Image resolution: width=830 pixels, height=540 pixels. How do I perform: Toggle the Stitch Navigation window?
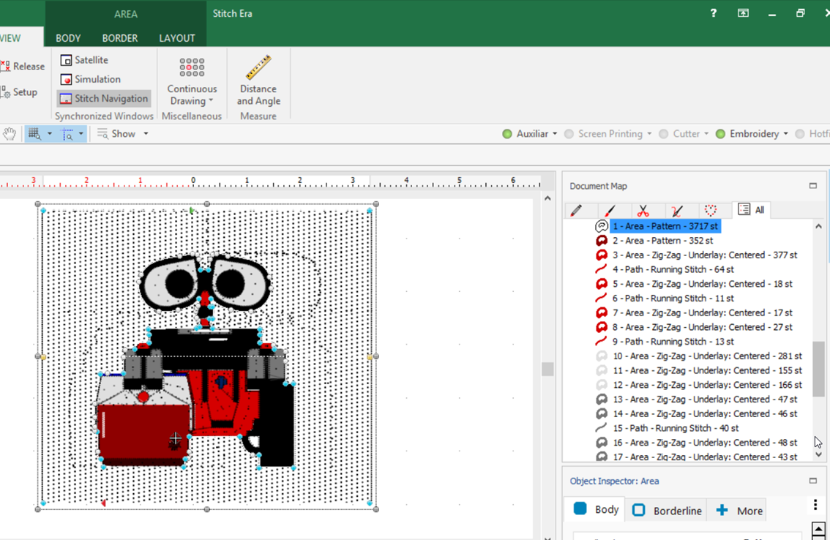[104, 99]
